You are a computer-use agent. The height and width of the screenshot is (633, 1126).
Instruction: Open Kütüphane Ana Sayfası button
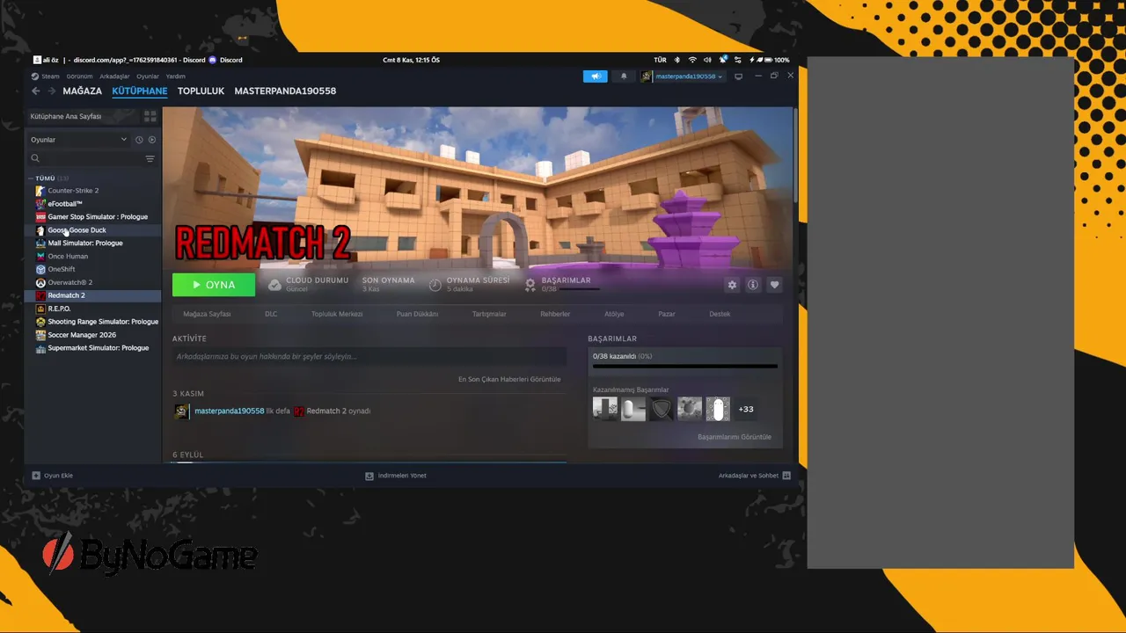point(81,116)
